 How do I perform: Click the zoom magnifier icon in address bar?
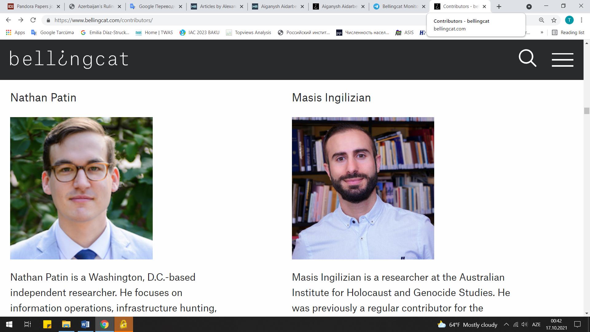tap(541, 20)
